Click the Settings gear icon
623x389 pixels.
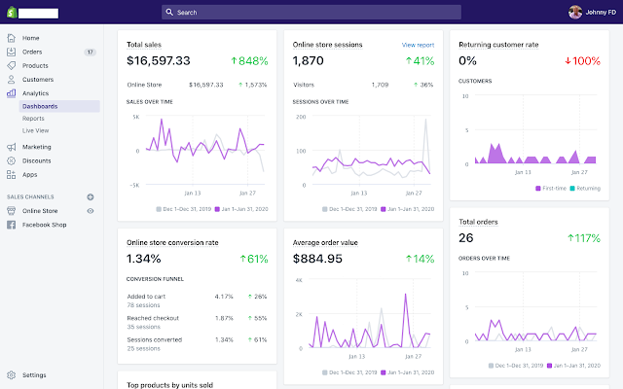[11, 375]
